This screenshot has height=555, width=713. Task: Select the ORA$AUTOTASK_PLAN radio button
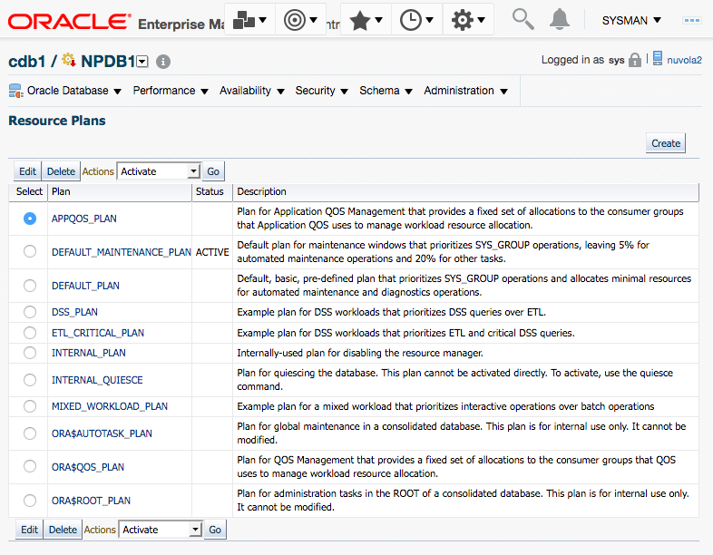(x=30, y=433)
